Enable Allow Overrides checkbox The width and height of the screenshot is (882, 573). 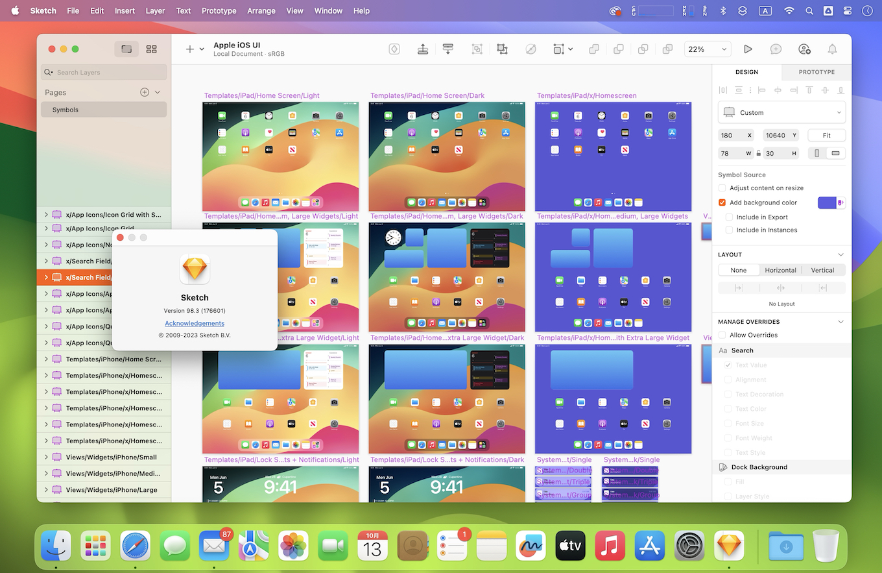point(722,335)
